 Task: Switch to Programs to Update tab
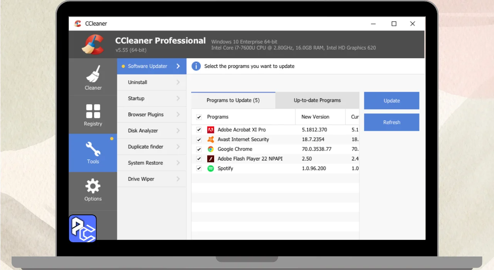233,100
